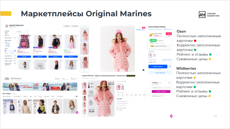Toggle the first switch in Ozon filters
Image resolution: width=230 pixels, height=129 pixels.
[15, 38]
